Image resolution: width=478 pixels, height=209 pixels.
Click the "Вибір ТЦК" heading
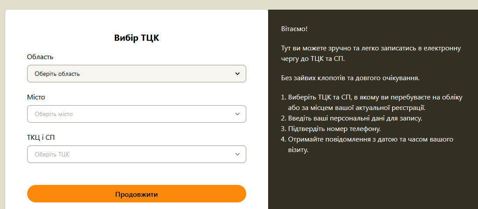tap(137, 38)
